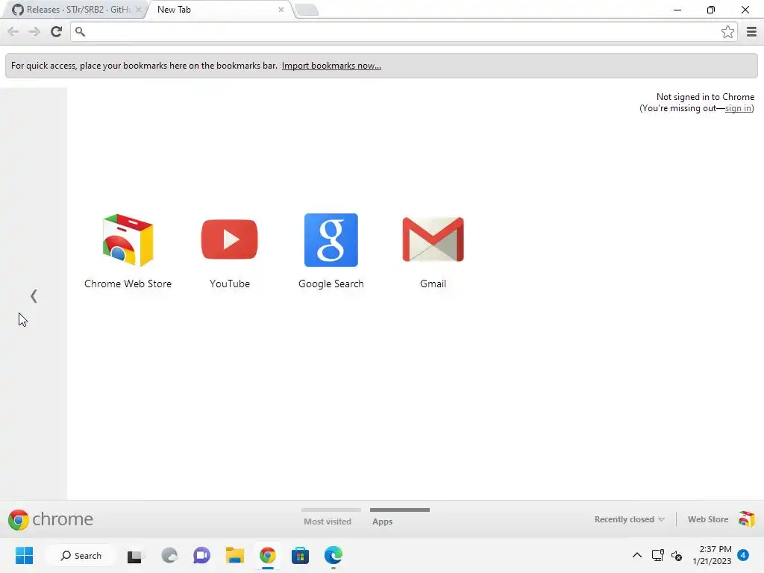Close the Releases GitHub tab
The image size is (764, 573).
coord(138,10)
